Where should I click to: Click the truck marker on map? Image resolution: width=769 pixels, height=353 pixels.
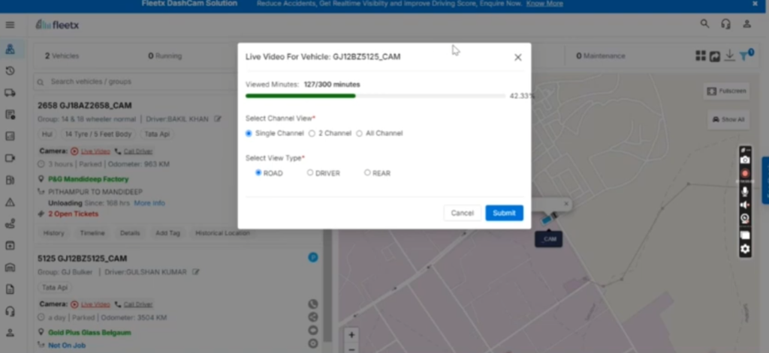549,218
